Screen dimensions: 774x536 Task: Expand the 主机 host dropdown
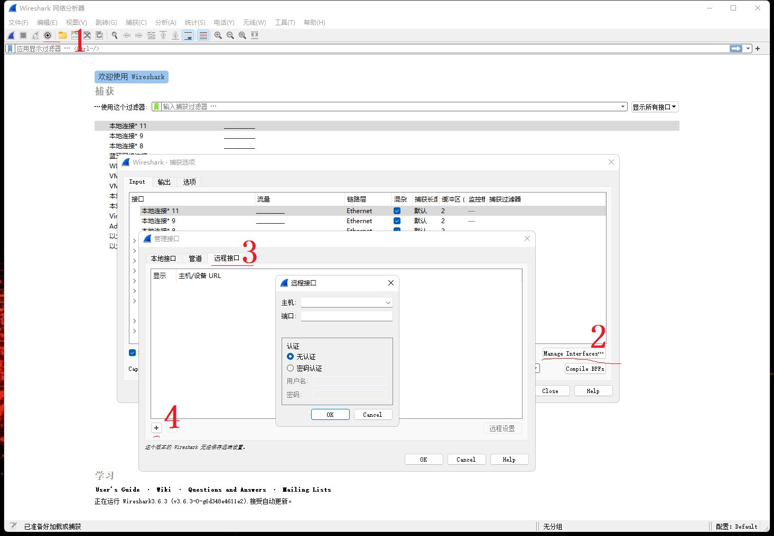coord(388,303)
